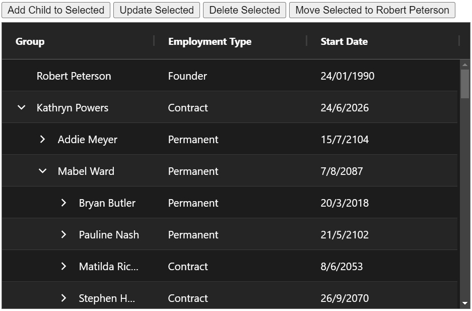
Task: Expand Bryan Butler's child rows
Action: tap(63, 203)
